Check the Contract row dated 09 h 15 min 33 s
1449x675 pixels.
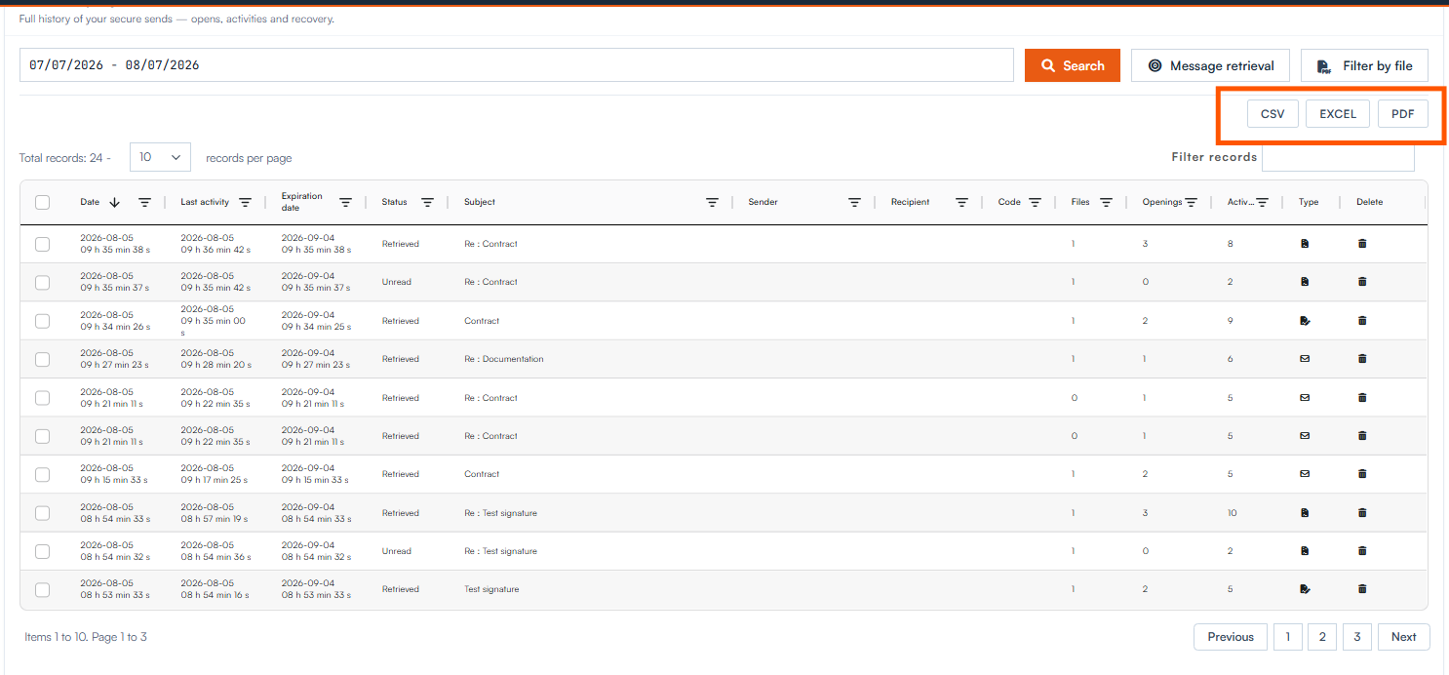pos(42,474)
